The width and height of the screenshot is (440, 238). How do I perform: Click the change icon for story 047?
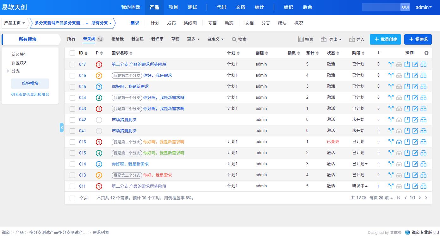coord(391,64)
